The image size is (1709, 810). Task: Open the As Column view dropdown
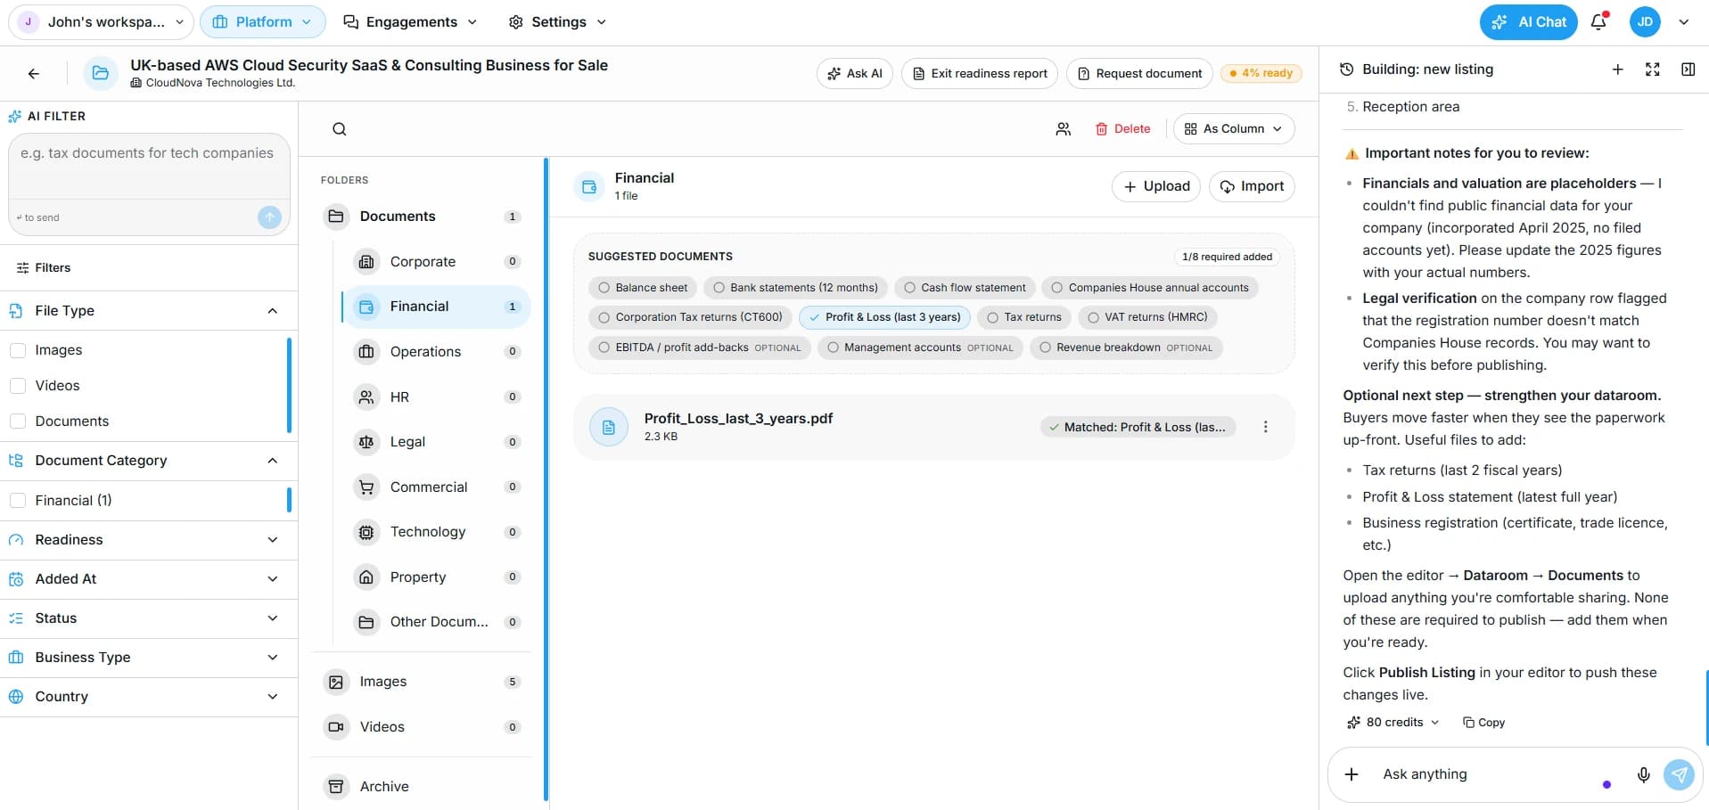pos(1234,129)
